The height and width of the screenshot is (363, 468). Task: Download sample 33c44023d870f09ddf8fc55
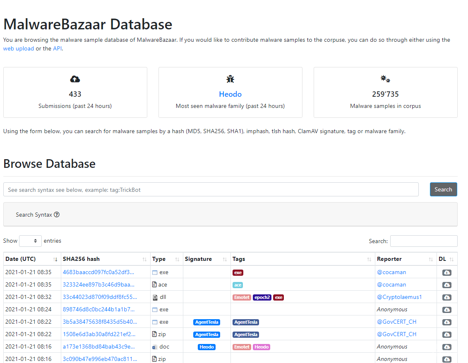click(x=447, y=297)
